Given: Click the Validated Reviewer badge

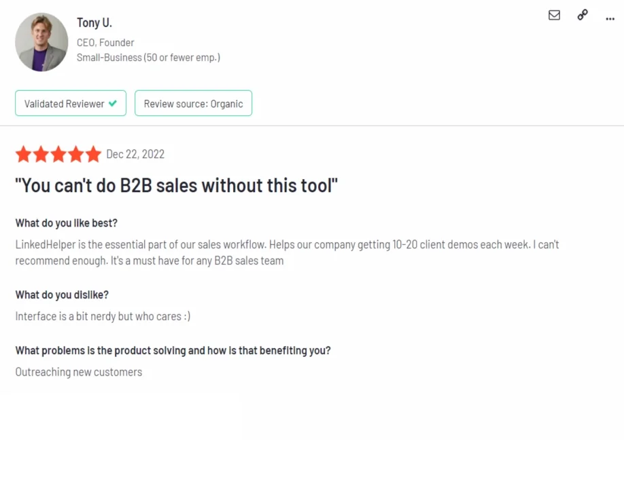Looking at the screenshot, I should click(x=70, y=104).
